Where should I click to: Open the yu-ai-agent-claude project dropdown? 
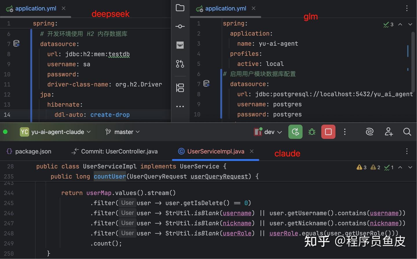click(55, 132)
